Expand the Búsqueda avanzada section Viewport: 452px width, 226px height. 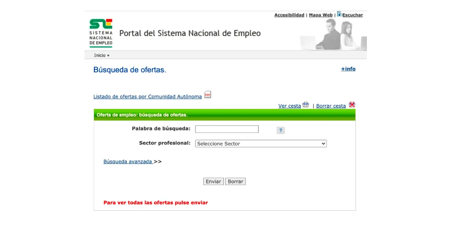coord(128,162)
